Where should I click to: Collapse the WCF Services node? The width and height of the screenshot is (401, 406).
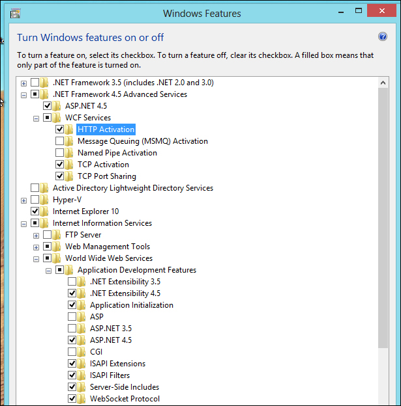pos(37,118)
